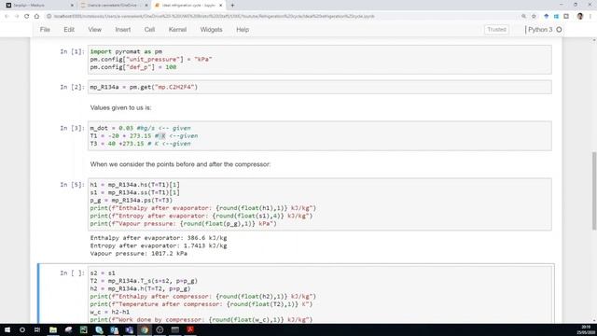Open the Chrome three-dot menu

click(x=590, y=17)
